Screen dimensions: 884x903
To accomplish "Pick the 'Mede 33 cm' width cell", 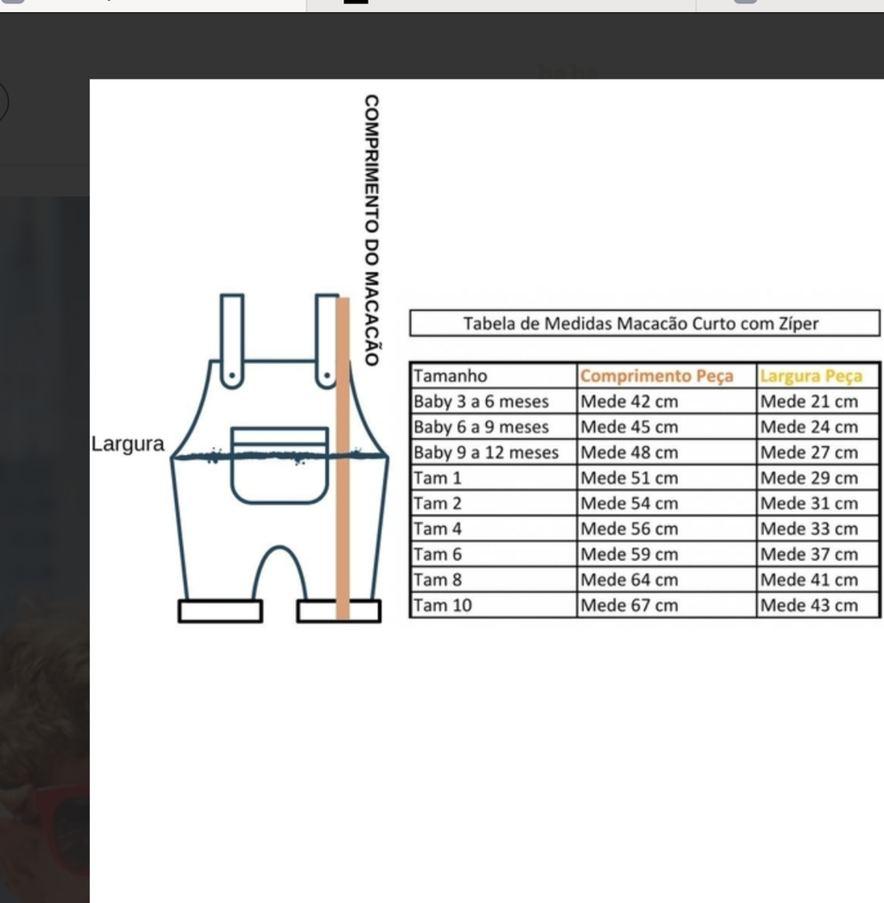I will 818,529.
